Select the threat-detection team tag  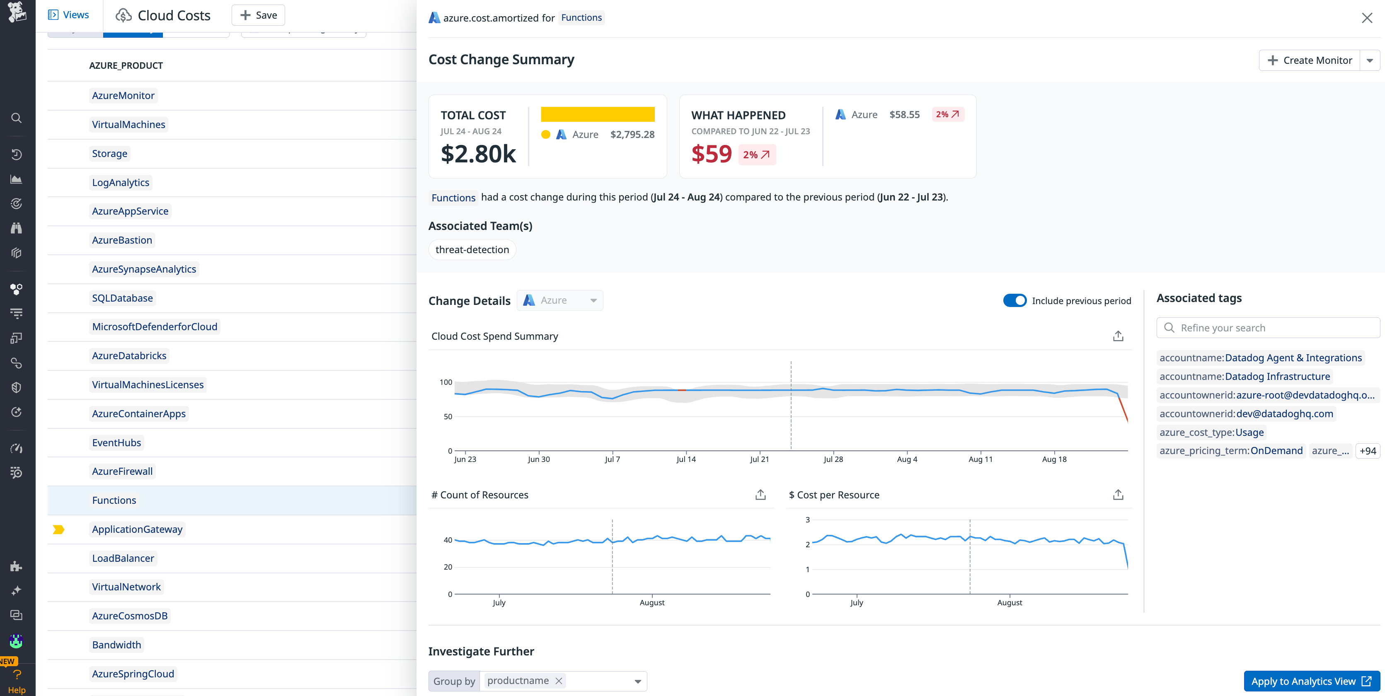472,249
